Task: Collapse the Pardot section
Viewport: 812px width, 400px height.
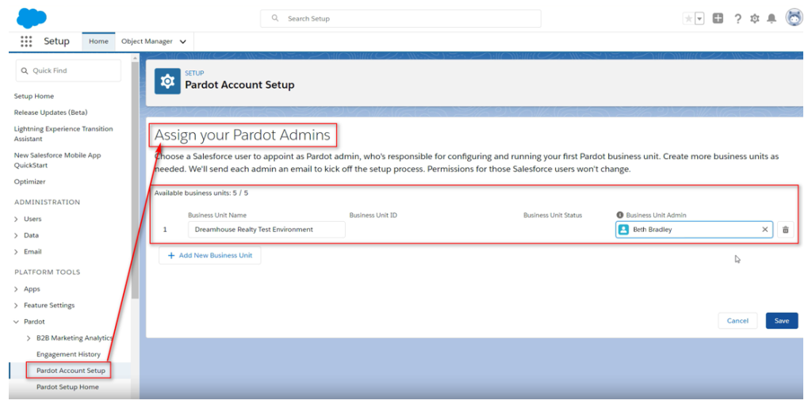Action: (x=16, y=322)
